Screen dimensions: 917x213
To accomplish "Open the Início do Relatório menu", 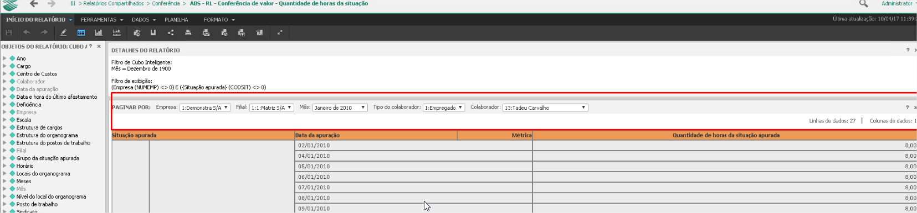I will (39, 19).
